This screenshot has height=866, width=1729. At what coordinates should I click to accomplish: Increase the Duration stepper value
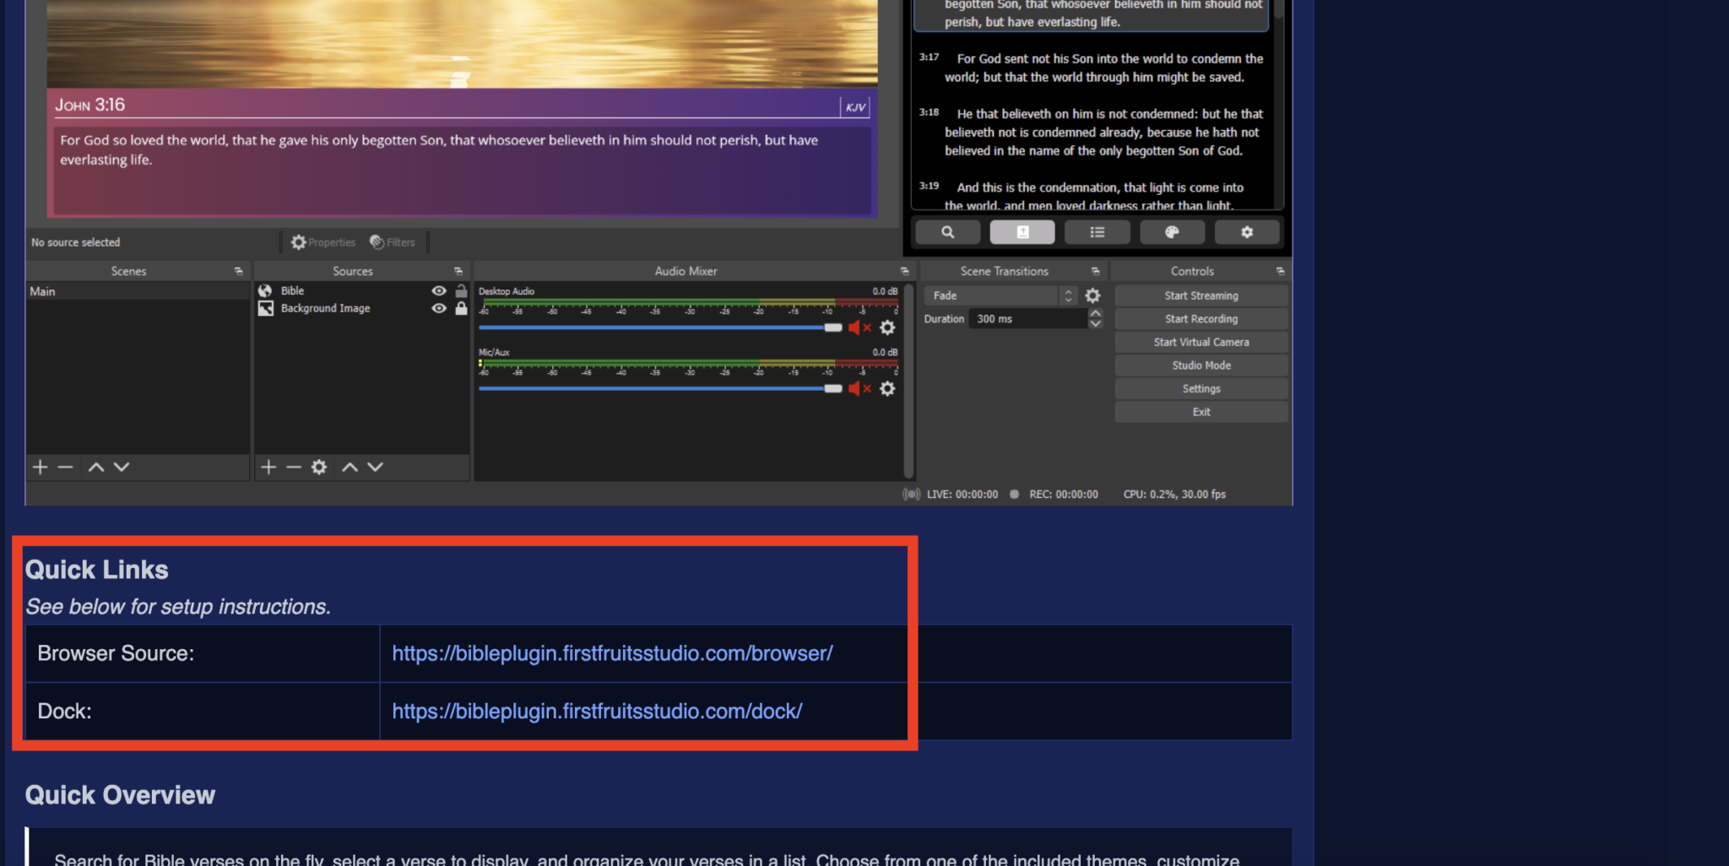pos(1095,314)
